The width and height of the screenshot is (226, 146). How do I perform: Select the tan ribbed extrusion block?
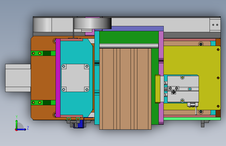[x=125, y=89]
